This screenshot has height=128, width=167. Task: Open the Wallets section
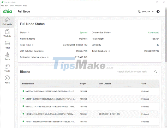pos(7,33)
